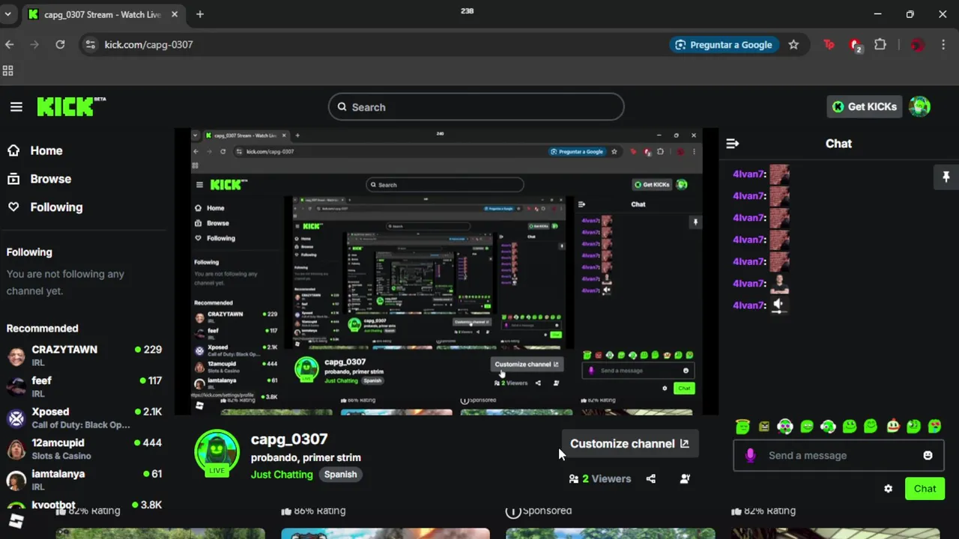Screen dimensions: 959x539
Task: Click the last 4lvan7 chat message username
Action: point(749,305)
